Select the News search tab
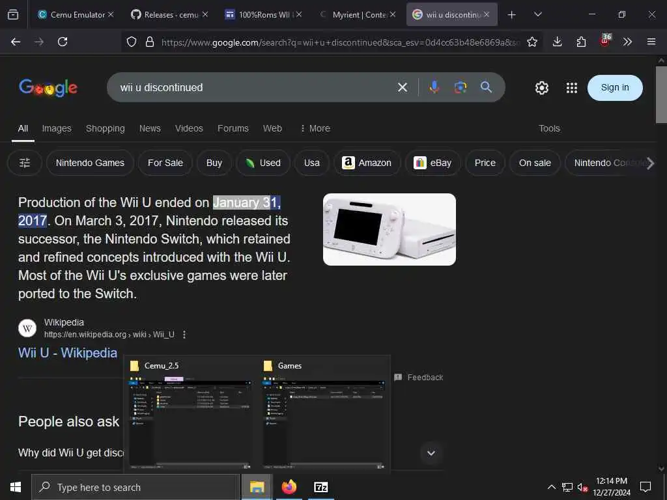 150,128
